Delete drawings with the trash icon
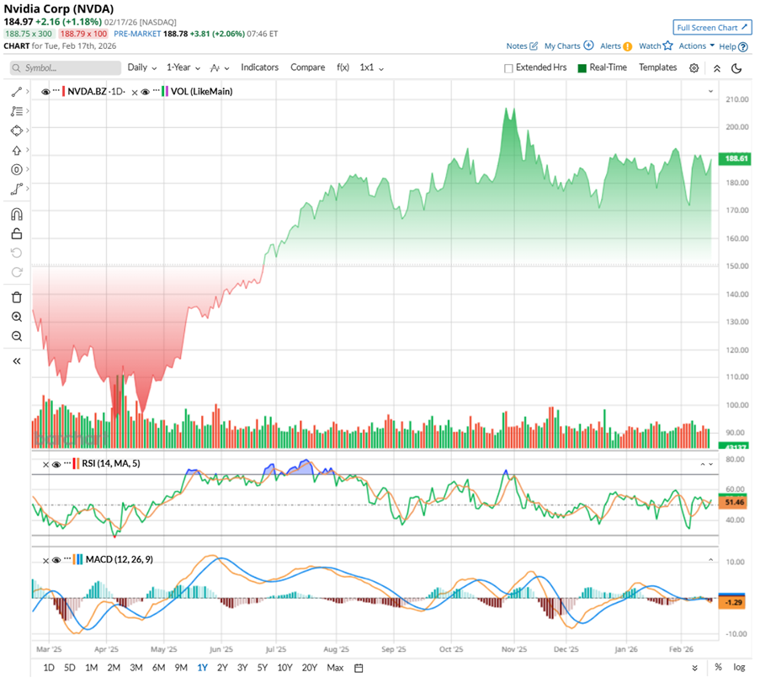 tap(17, 297)
